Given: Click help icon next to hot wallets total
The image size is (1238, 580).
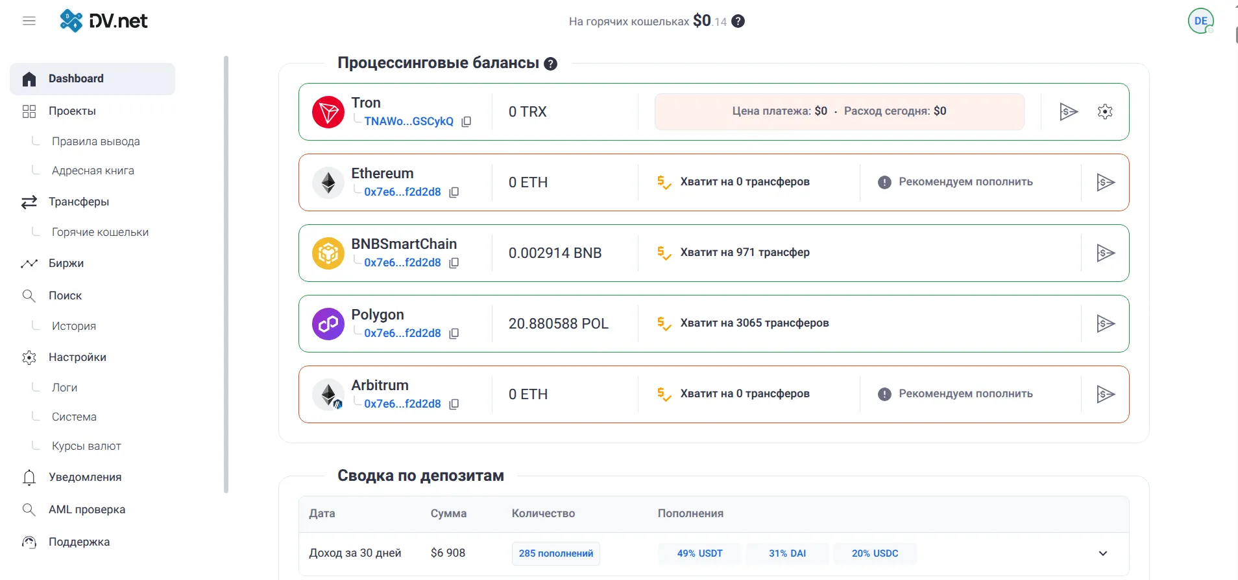Looking at the screenshot, I should pos(738,21).
